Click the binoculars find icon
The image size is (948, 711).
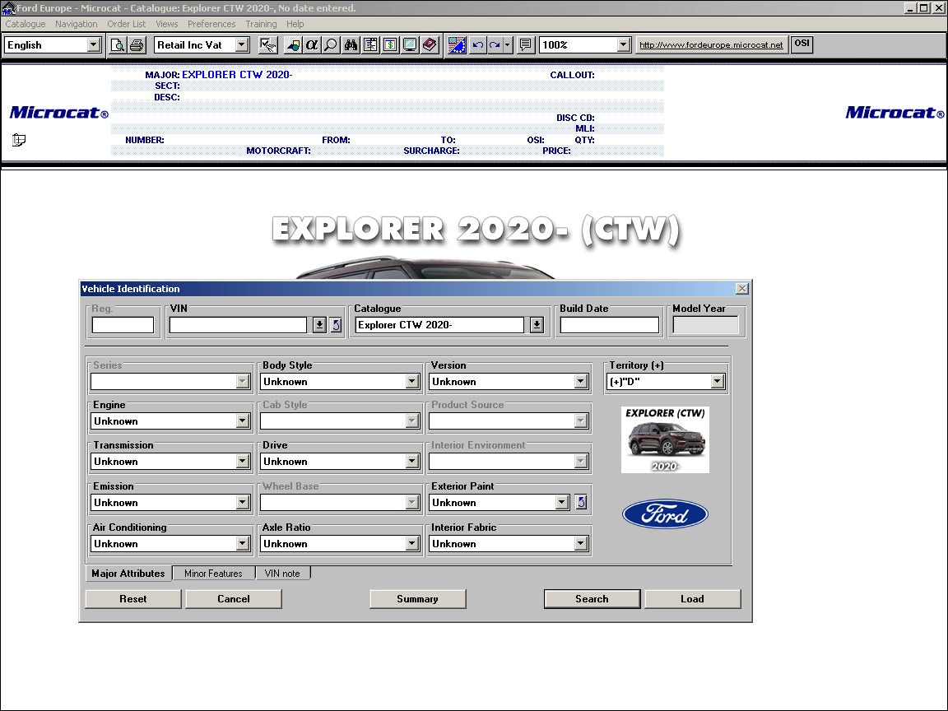point(351,45)
